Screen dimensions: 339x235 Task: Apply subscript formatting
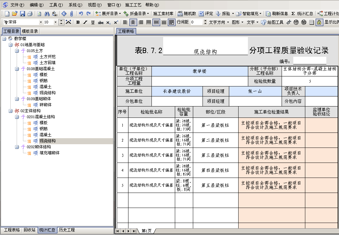coord(108,22)
